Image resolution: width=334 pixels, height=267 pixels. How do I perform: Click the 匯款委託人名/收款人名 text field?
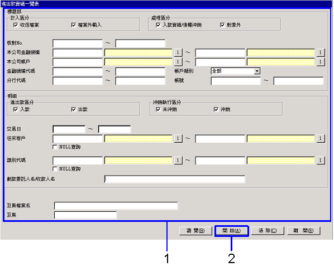click(x=175, y=179)
